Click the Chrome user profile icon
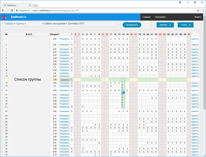Viewport: 206px width, 157px height. coord(180,2)
